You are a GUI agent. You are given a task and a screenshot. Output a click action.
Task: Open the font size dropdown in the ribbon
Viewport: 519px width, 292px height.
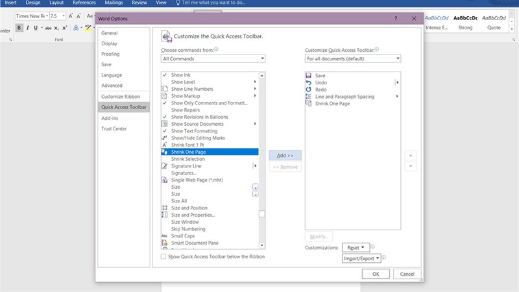(64, 16)
